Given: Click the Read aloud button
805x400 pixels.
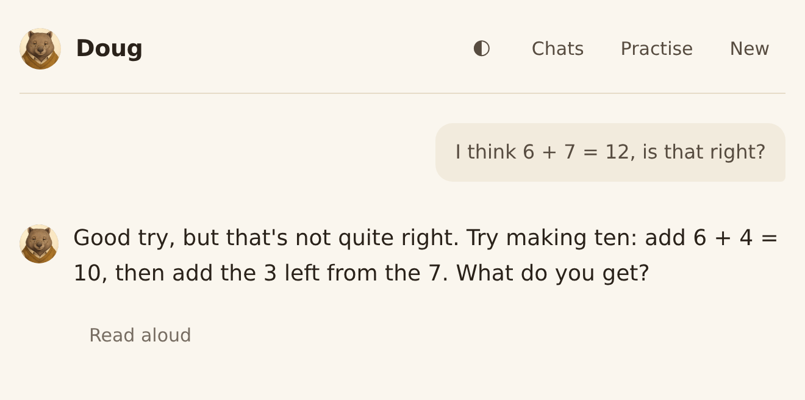Looking at the screenshot, I should coord(140,335).
